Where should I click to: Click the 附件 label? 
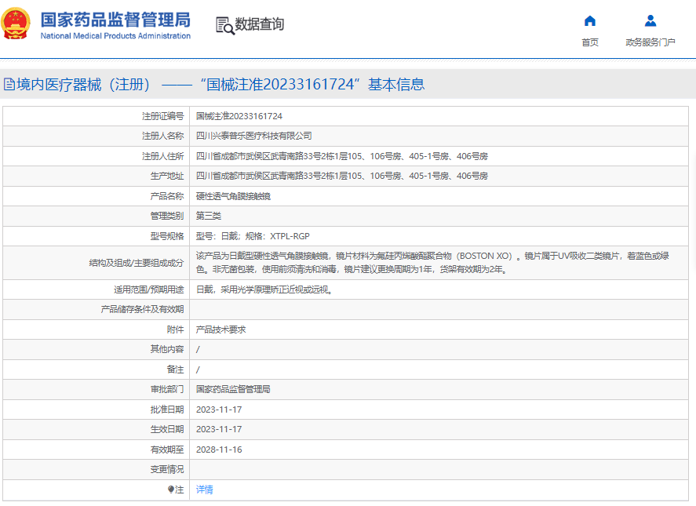pyautogui.click(x=175, y=329)
